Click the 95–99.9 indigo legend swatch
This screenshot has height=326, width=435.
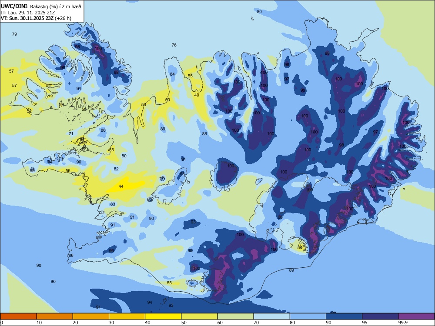(380, 316)
